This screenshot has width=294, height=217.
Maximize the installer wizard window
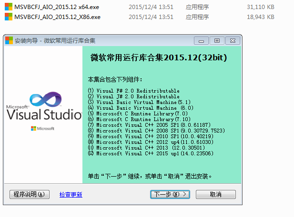(x=217, y=41)
